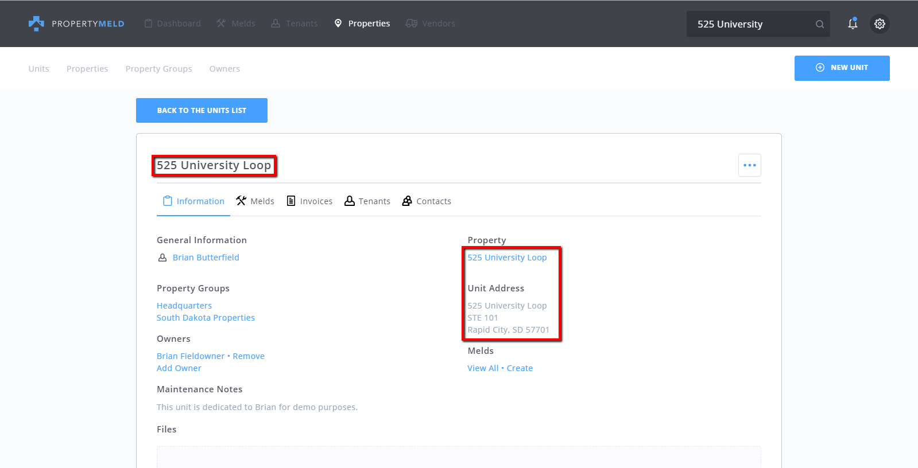
Task: Click the search magnifier icon
Action: click(820, 24)
